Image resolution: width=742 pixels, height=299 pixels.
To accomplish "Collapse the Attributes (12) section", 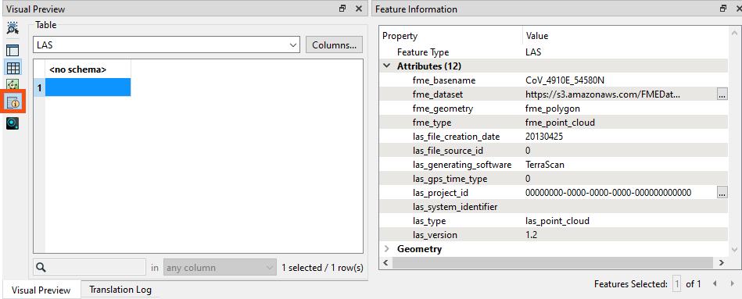I will click(x=386, y=66).
